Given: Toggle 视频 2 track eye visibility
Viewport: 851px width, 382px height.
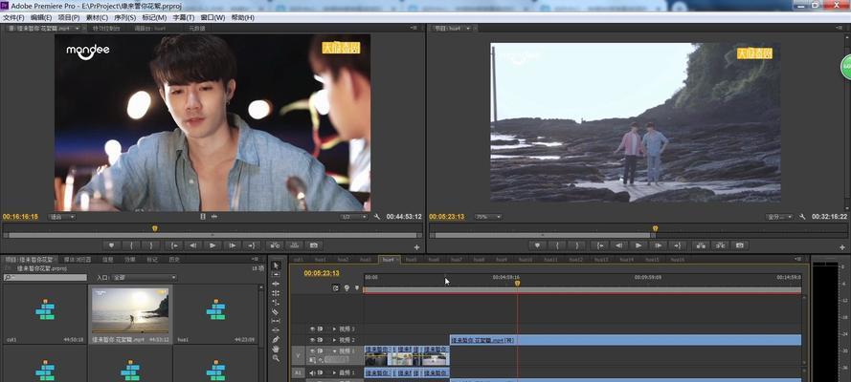Looking at the screenshot, I should tap(312, 340).
